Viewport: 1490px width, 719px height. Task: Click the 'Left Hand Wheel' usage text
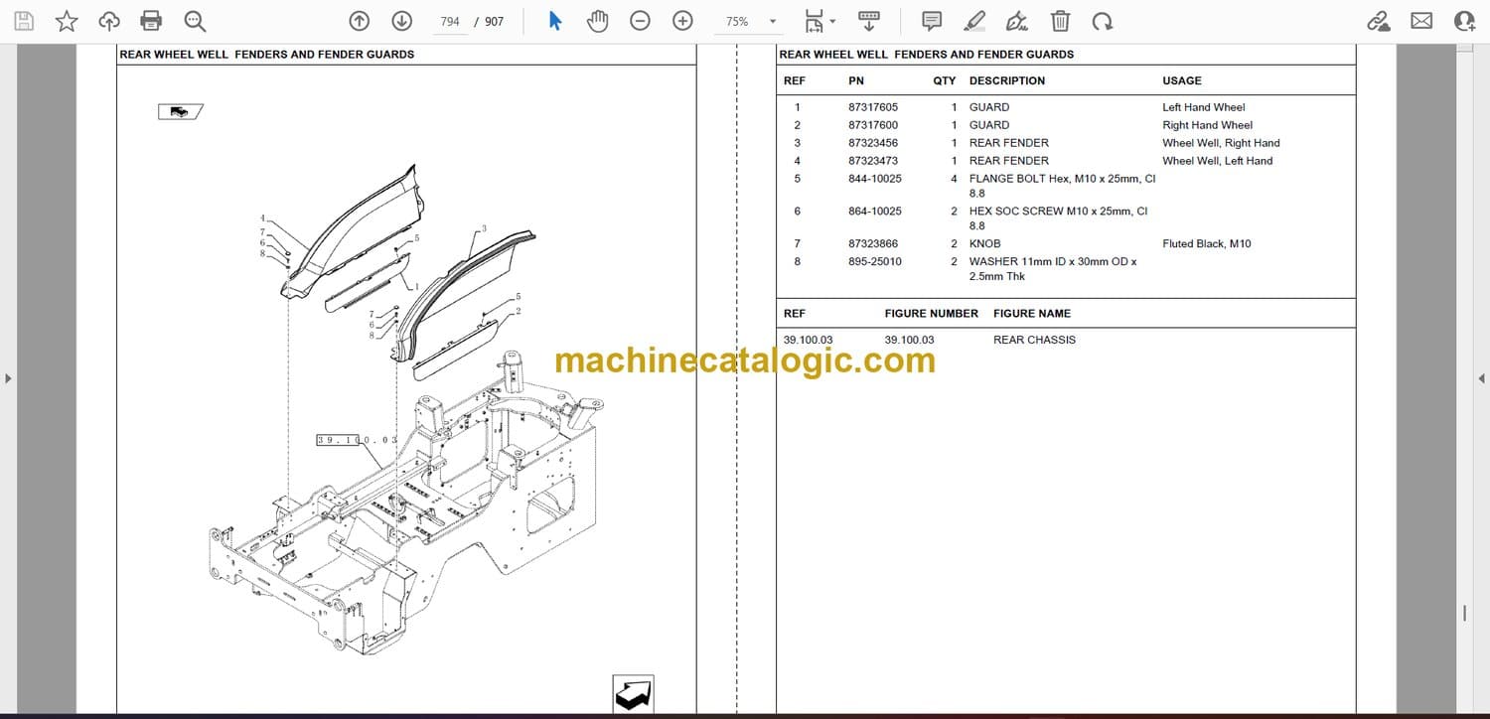coord(1203,107)
